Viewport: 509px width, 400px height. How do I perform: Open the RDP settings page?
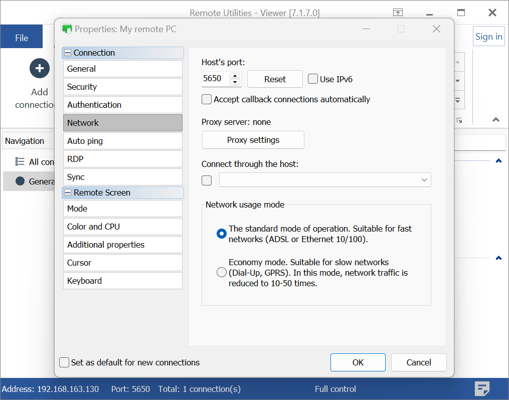123,159
